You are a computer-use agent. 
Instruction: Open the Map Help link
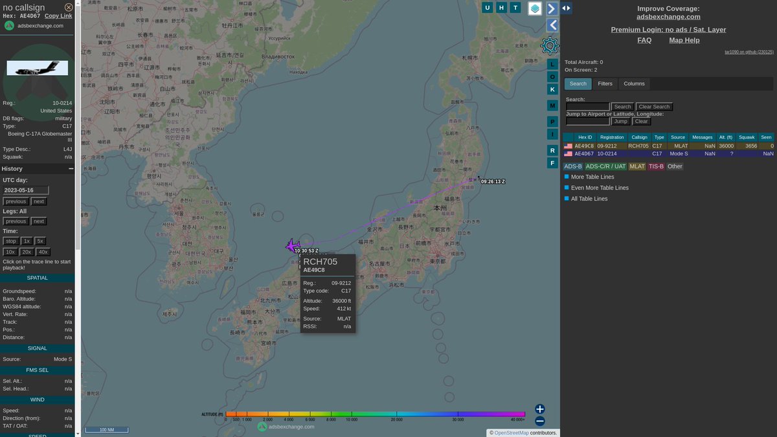(684, 40)
